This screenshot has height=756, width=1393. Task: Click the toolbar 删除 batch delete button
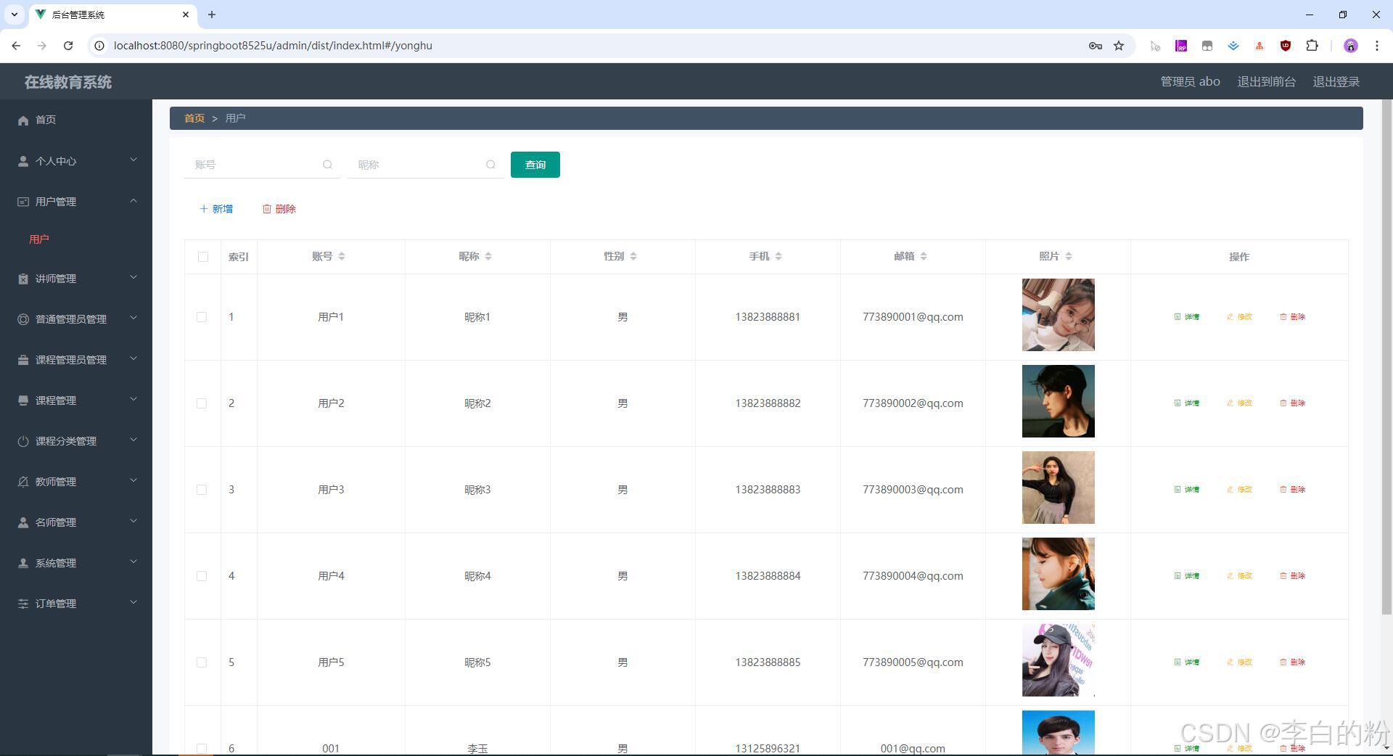click(279, 209)
